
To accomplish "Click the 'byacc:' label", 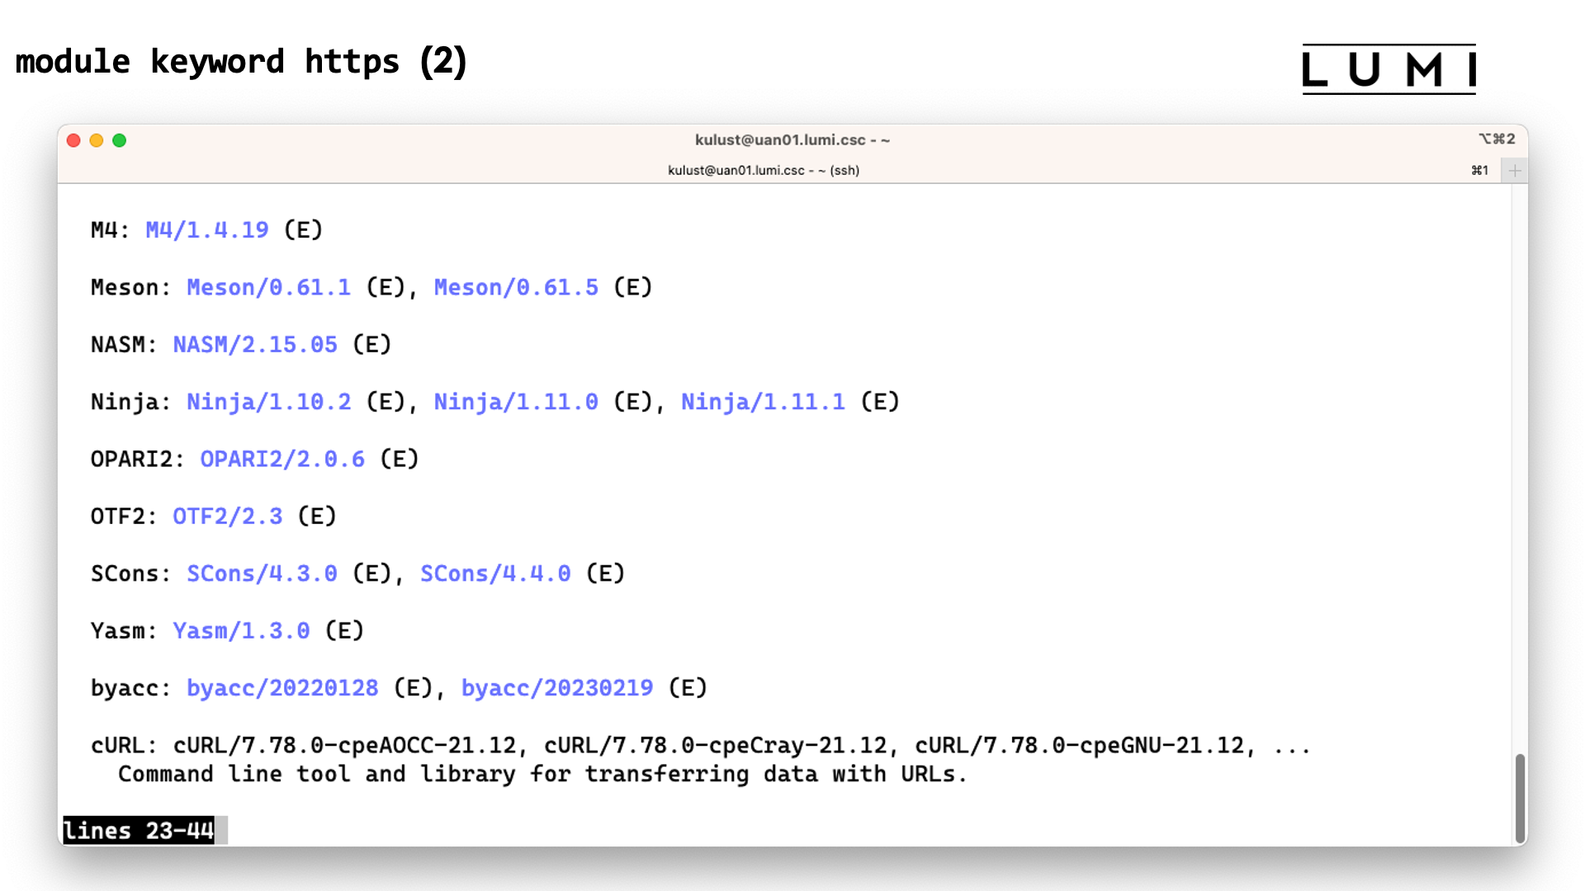I will 131,688.
